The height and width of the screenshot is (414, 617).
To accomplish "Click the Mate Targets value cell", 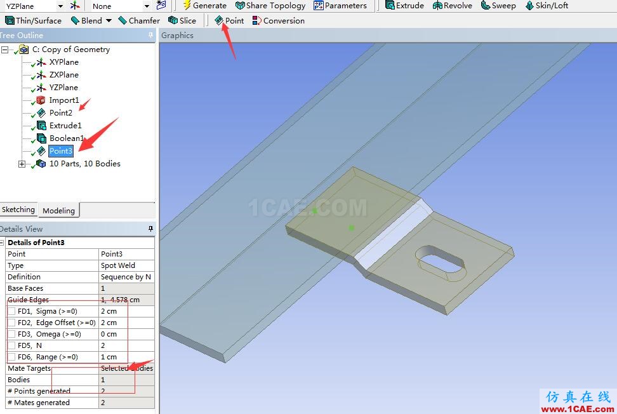I will (x=126, y=368).
